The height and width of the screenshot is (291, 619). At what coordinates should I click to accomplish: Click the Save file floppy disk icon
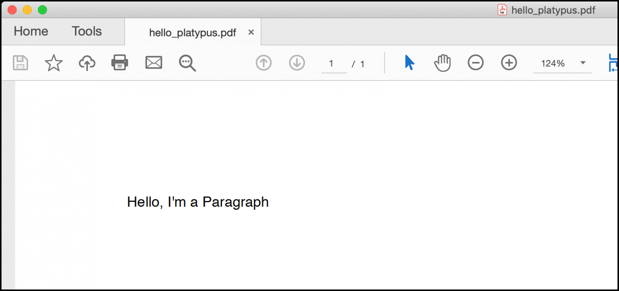(x=21, y=63)
